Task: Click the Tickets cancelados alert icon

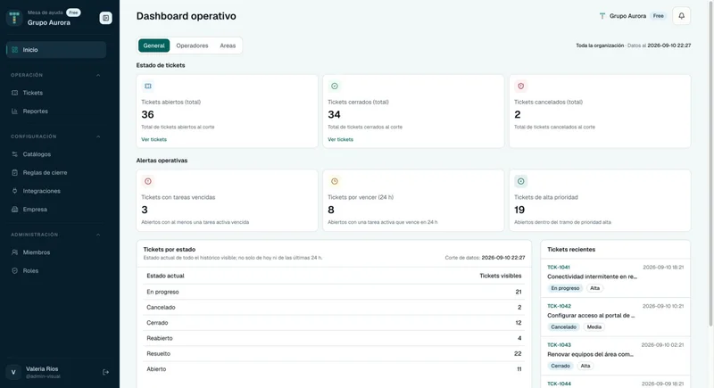Action: coord(520,86)
